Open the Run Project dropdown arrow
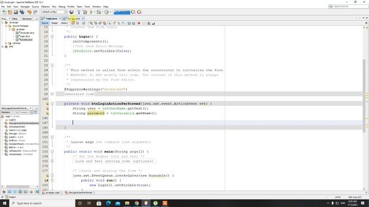This screenshot has width=369, height=207. click(x=95, y=12)
